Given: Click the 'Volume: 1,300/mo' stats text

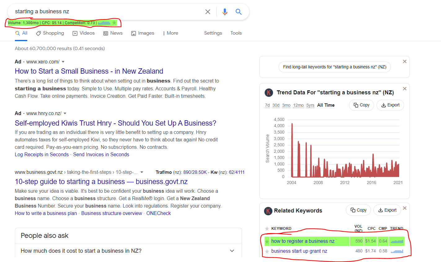Looking at the screenshot, I should pos(23,23).
